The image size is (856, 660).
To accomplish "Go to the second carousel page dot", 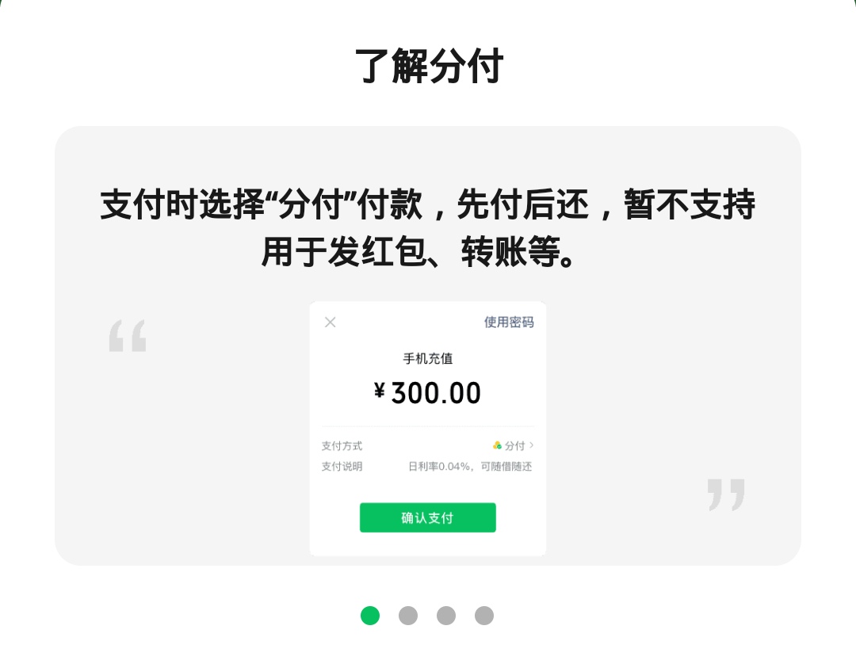I will 408,616.
